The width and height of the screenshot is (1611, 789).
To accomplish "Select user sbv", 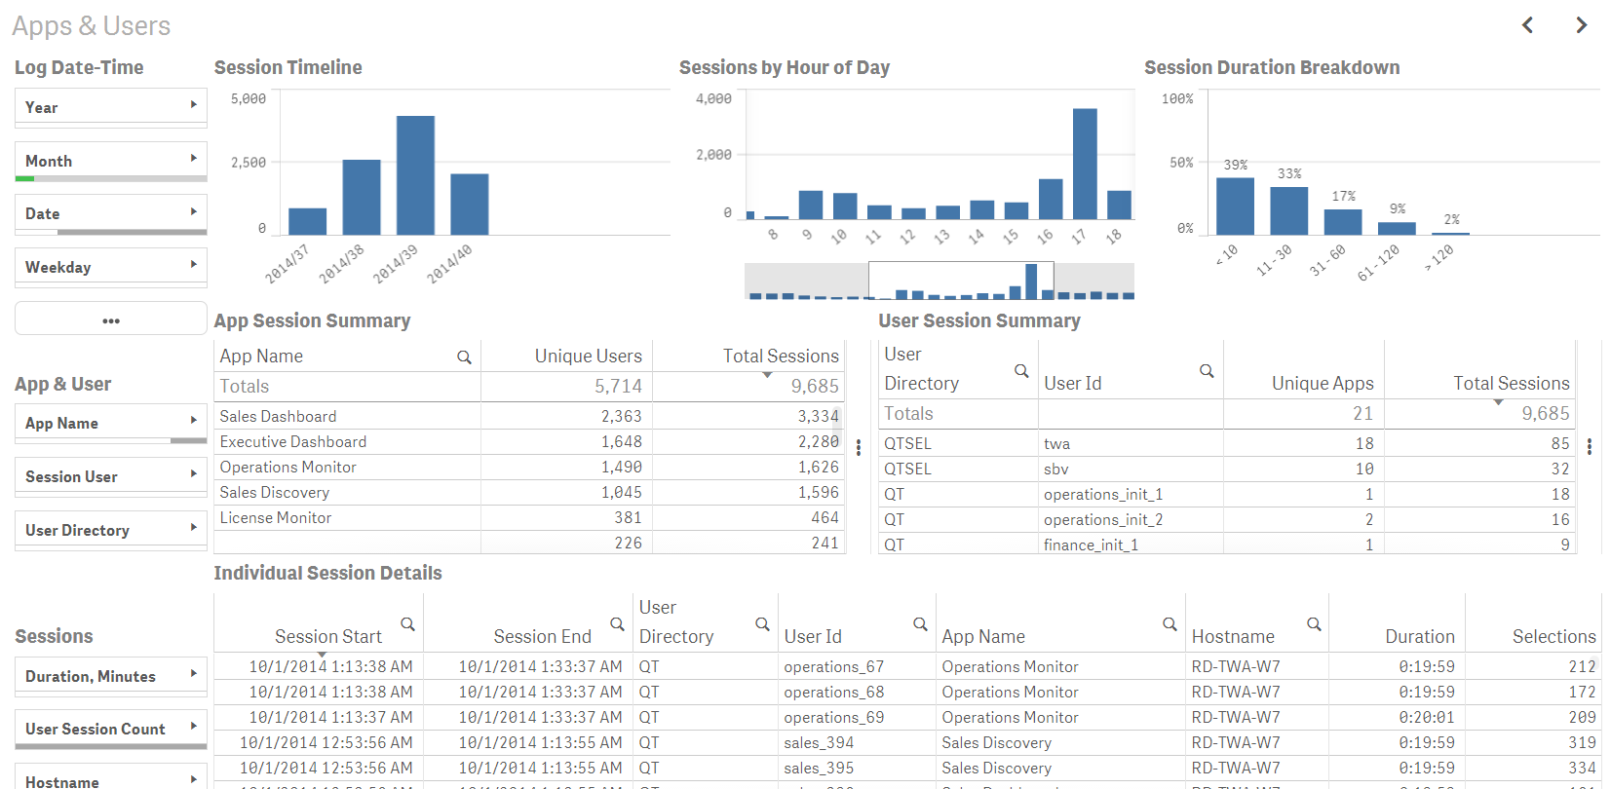I will click(x=1055, y=469).
